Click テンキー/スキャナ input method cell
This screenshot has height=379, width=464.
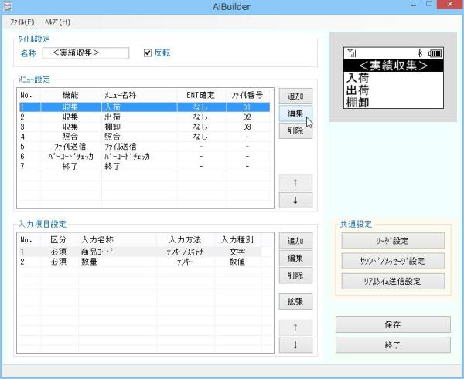(x=186, y=252)
